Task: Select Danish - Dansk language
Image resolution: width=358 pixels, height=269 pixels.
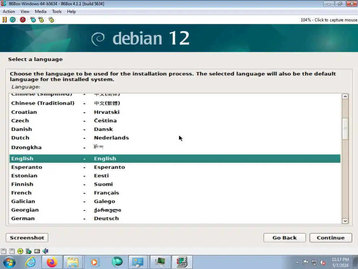Action: (x=175, y=129)
